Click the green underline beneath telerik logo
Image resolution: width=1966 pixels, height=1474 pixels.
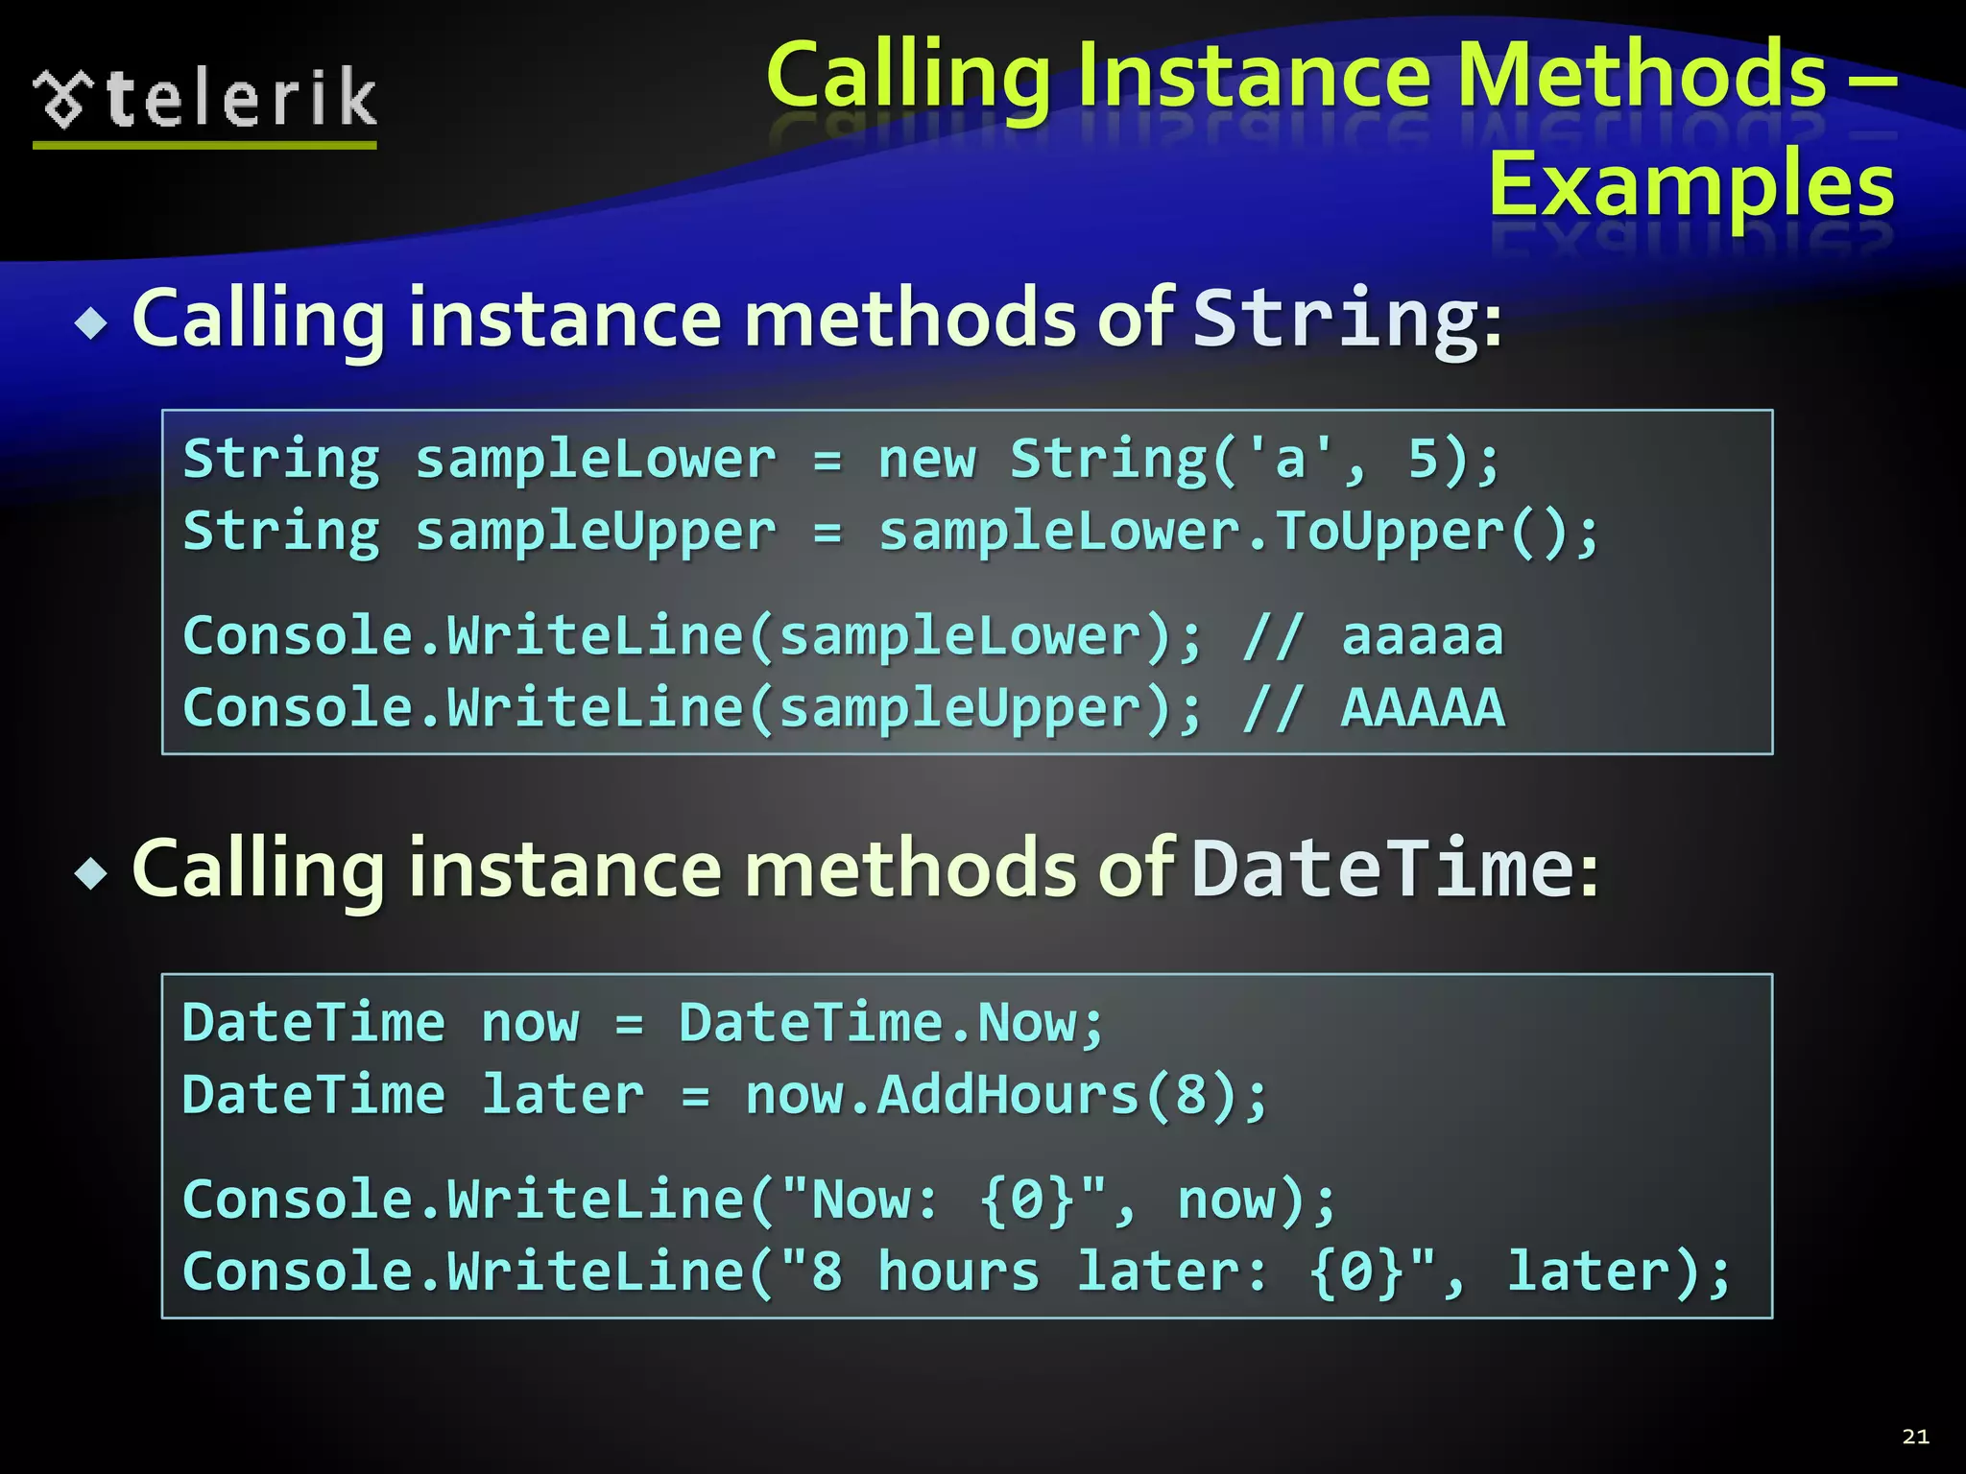coord(204,145)
